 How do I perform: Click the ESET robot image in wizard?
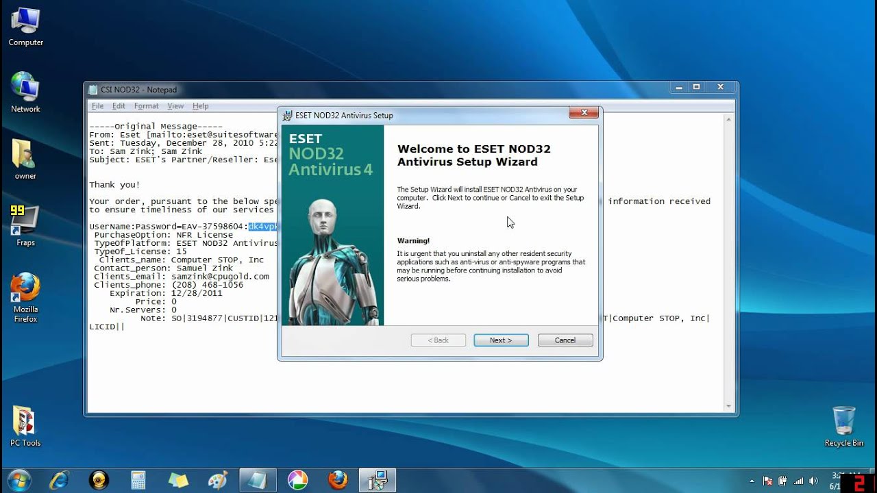click(x=332, y=262)
